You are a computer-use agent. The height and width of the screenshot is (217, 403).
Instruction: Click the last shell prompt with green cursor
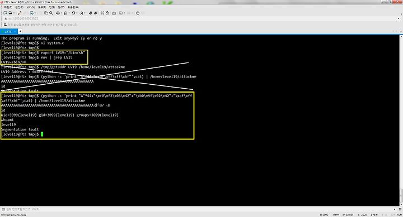pos(22,134)
